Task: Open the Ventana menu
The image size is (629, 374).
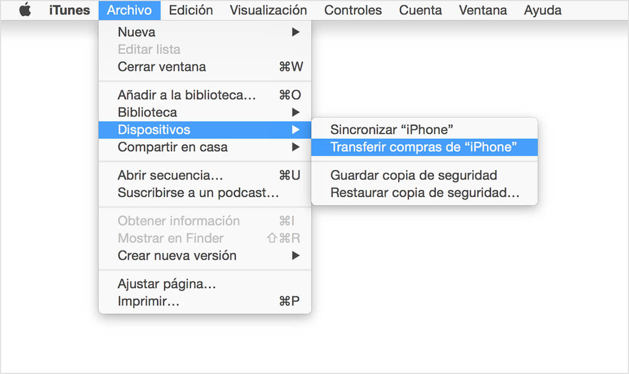Action: click(483, 10)
